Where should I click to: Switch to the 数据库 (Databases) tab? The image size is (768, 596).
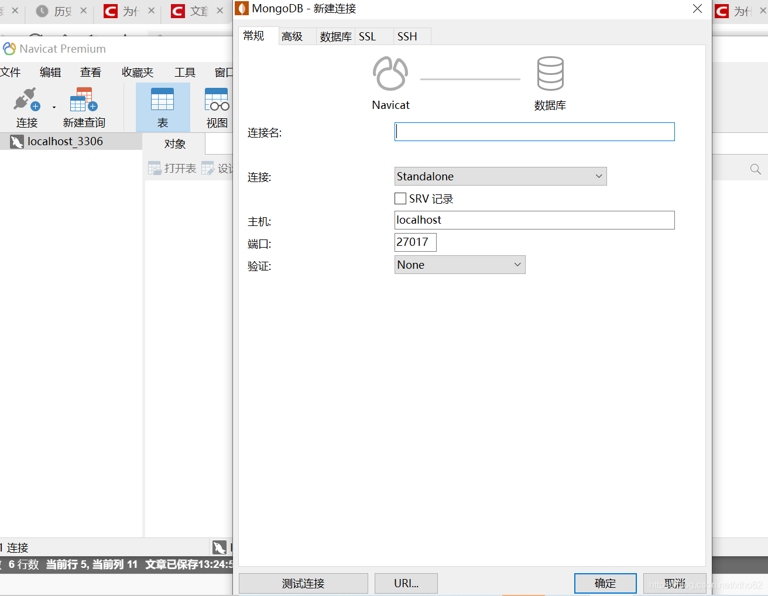coord(335,36)
